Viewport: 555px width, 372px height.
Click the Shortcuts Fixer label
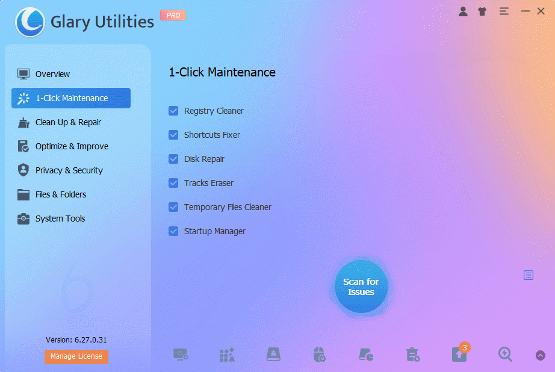tap(212, 135)
